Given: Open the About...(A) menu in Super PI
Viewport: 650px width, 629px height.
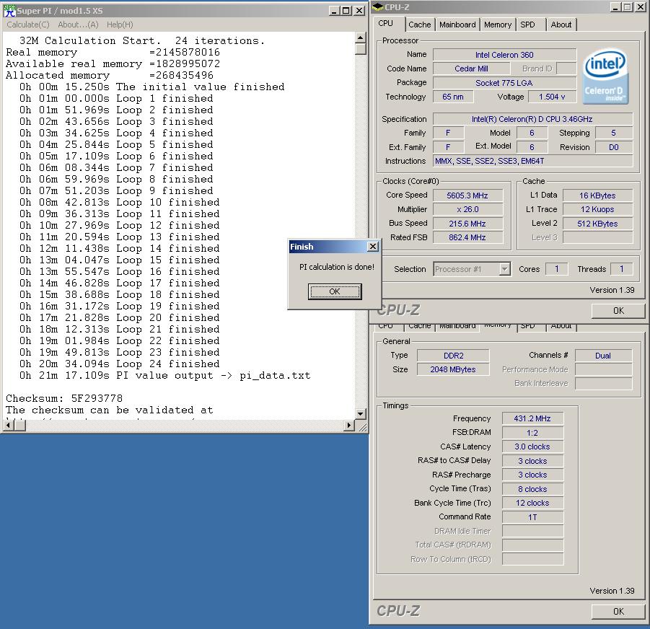Looking at the screenshot, I should pyautogui.click(x=78, y=25).
